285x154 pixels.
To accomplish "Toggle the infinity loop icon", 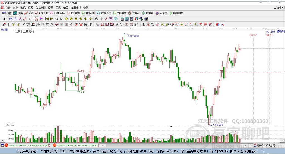I will pyautogui.click(x=222, y=24).
